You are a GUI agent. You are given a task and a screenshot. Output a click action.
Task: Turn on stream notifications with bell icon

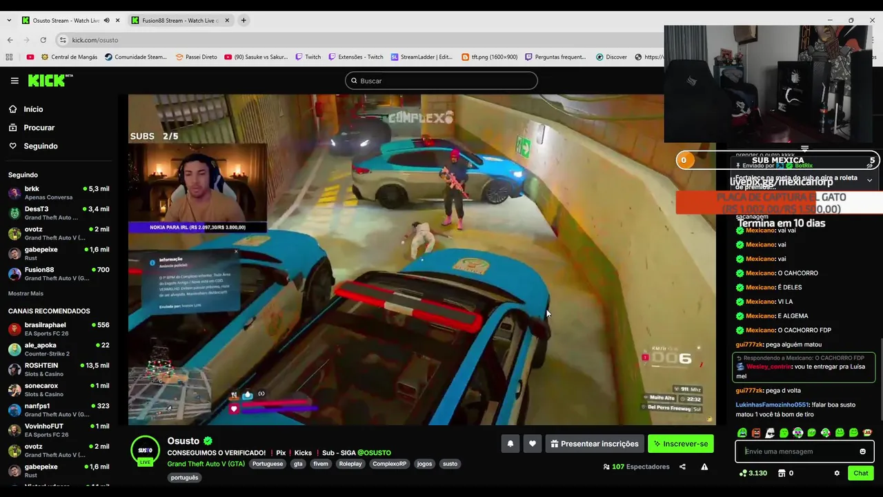pos(510,444)
